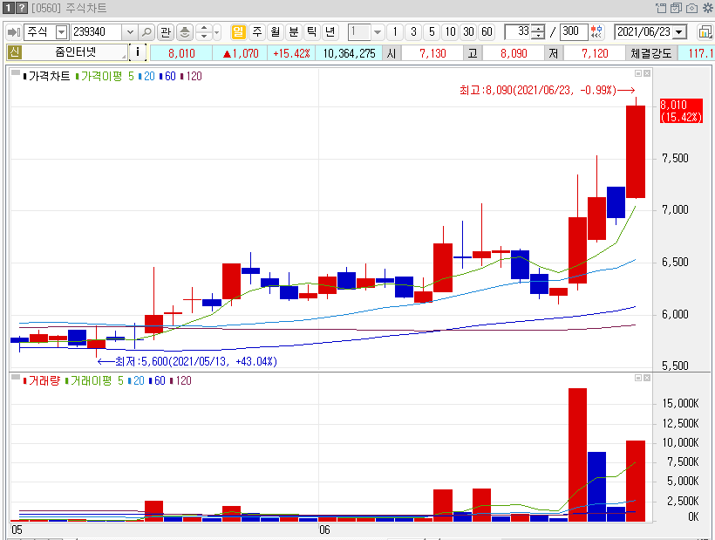Click the open price 7,130
Screen dimensions: 715x540
pyautogui.click(x=432, y=53)
